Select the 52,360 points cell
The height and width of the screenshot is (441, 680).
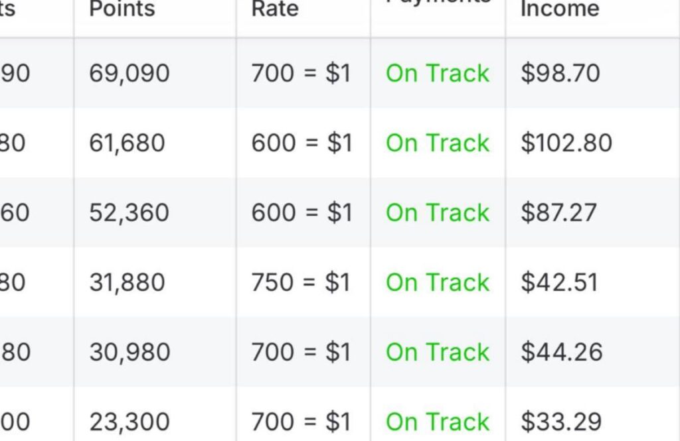(129, 213)
